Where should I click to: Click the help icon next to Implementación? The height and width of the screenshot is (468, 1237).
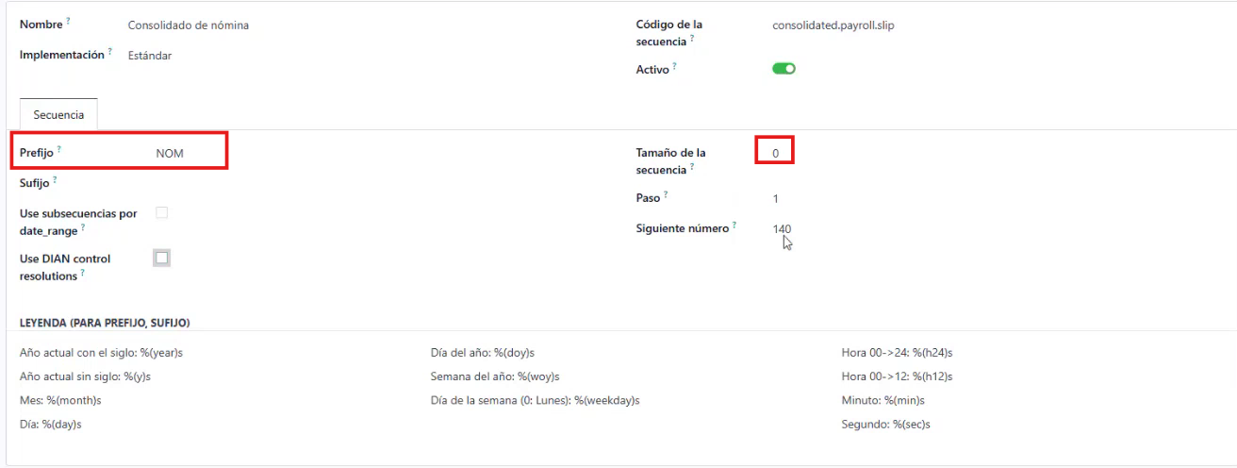click(109, 51)
